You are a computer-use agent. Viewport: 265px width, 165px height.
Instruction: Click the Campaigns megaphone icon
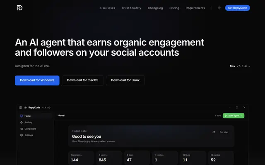coord(22,129)
